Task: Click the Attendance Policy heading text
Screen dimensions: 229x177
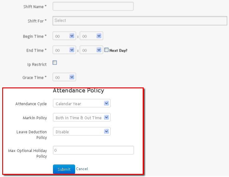Action: [79, 91]
